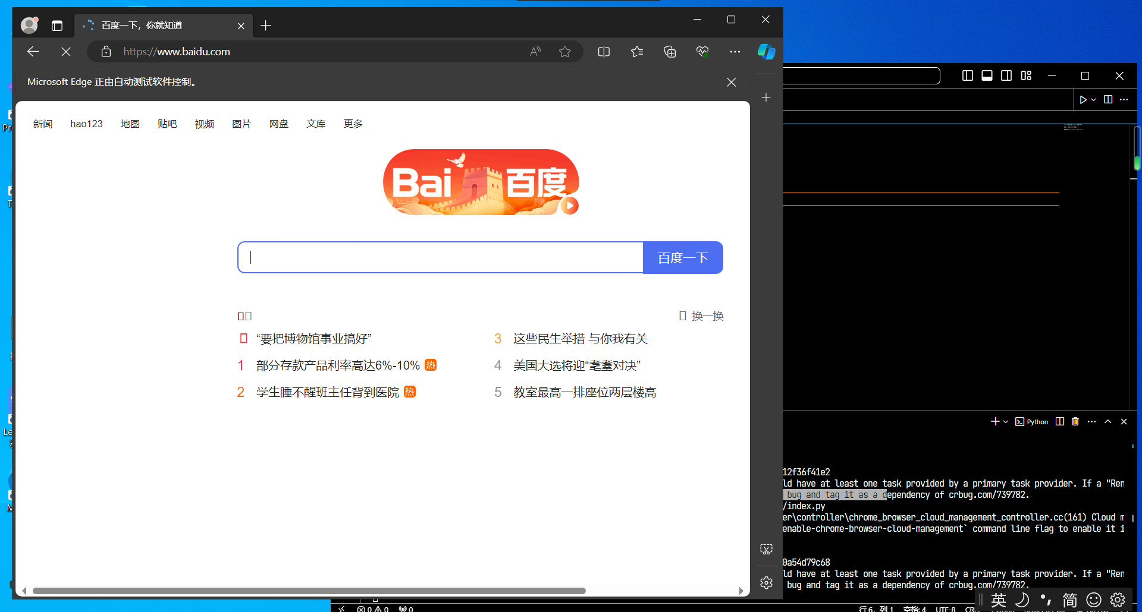Open a new tab in Edge
1142x612 pixels.
pyautogui.click(x=266, y=26)
